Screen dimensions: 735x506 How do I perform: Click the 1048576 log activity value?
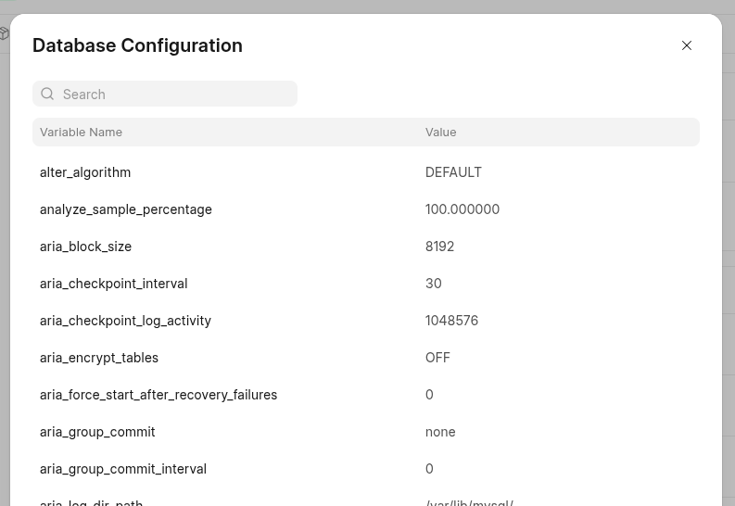coord(451,321)
